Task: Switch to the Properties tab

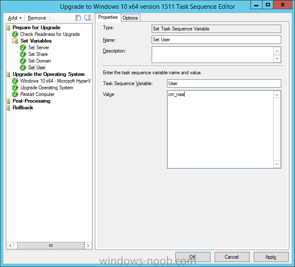Action: tap(108, 18)
